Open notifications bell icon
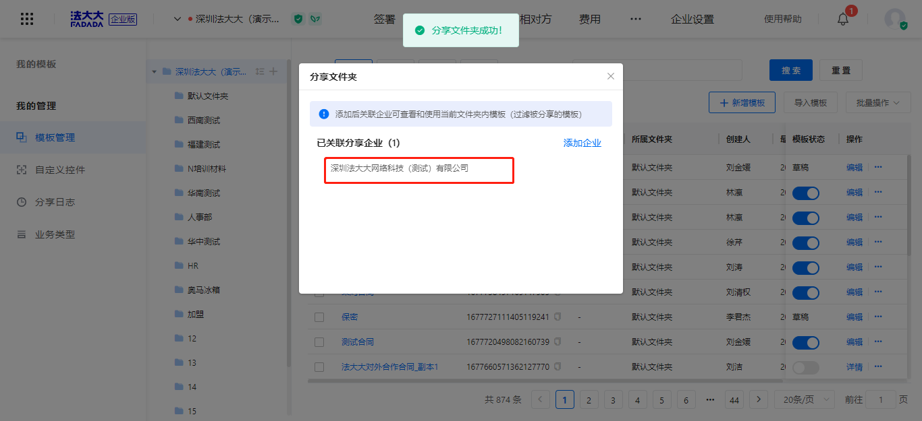922x421 pixels. click(843, 19)
